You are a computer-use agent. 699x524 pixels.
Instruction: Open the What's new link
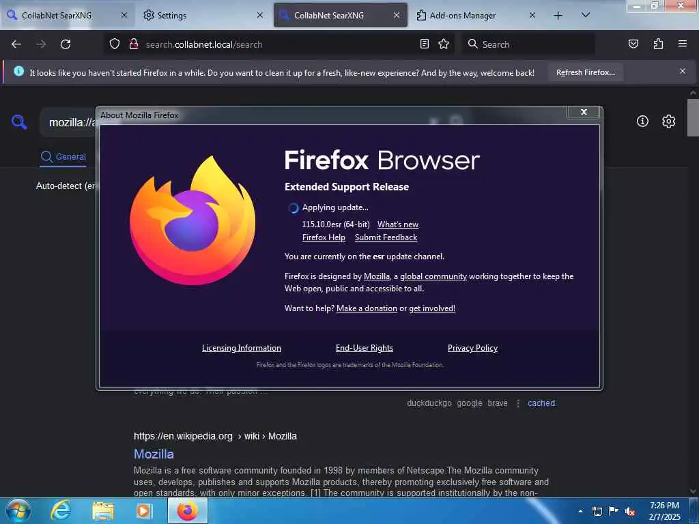(x=398, y=224)
